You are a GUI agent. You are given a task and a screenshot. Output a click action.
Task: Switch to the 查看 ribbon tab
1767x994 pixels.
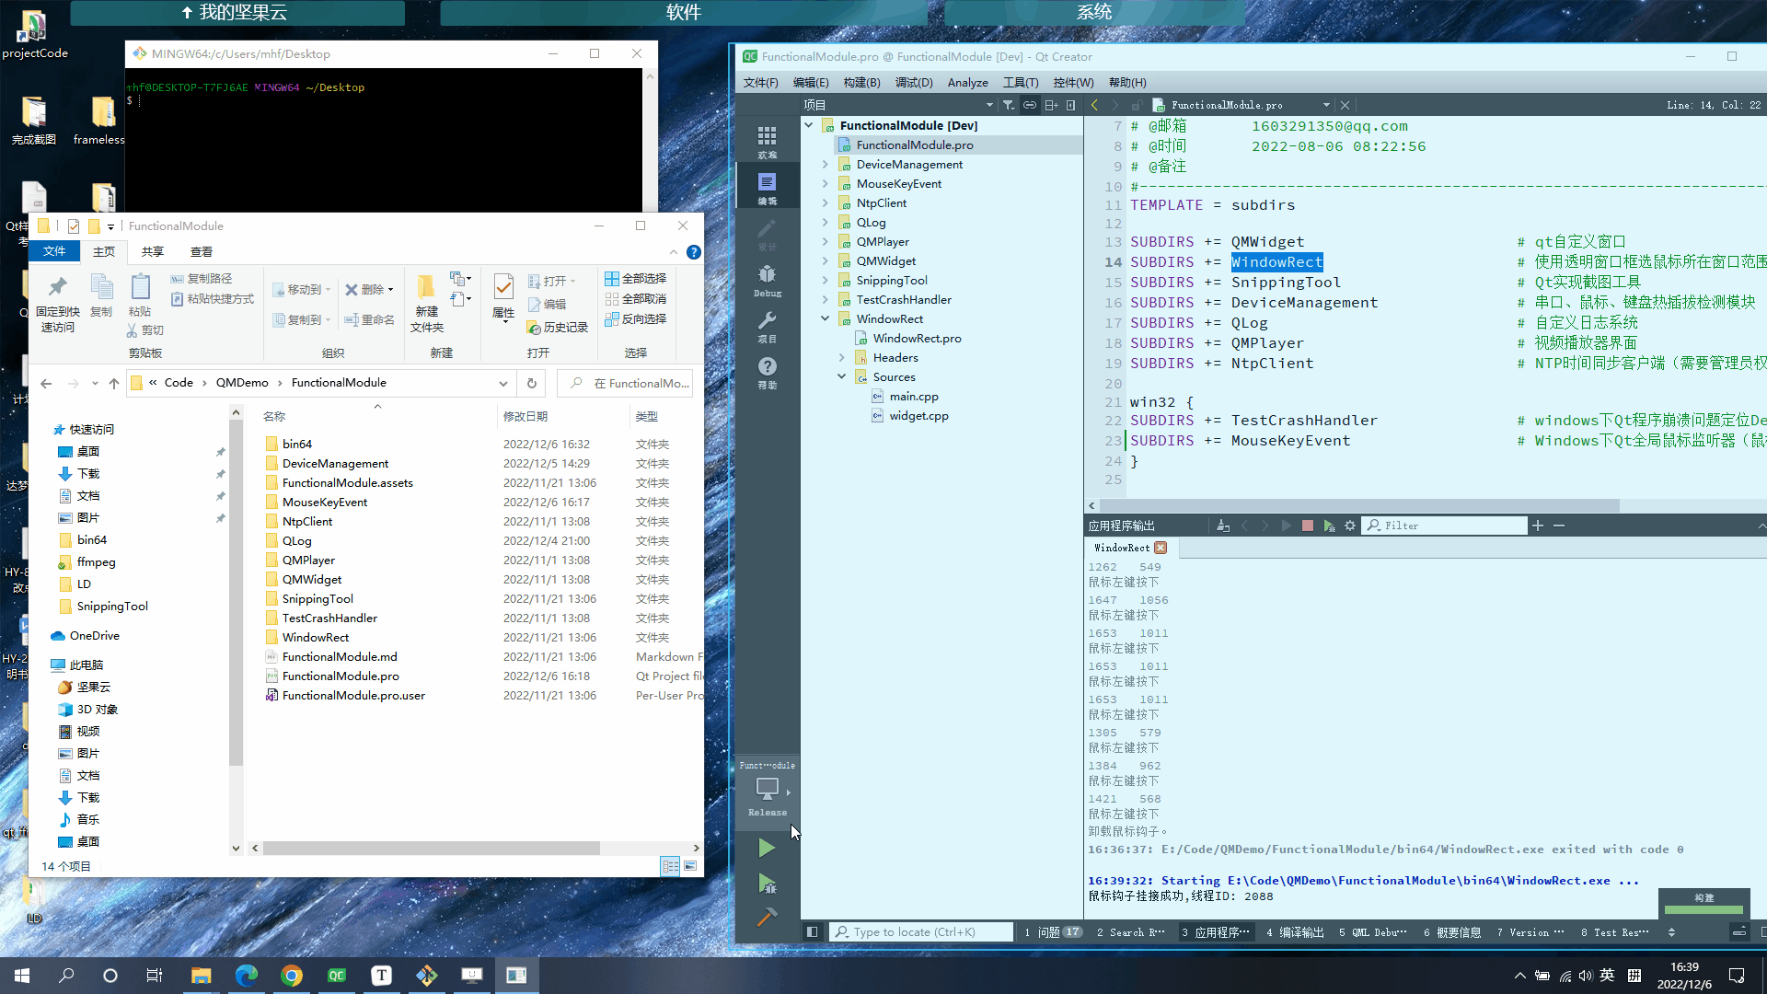click(201, 251)
